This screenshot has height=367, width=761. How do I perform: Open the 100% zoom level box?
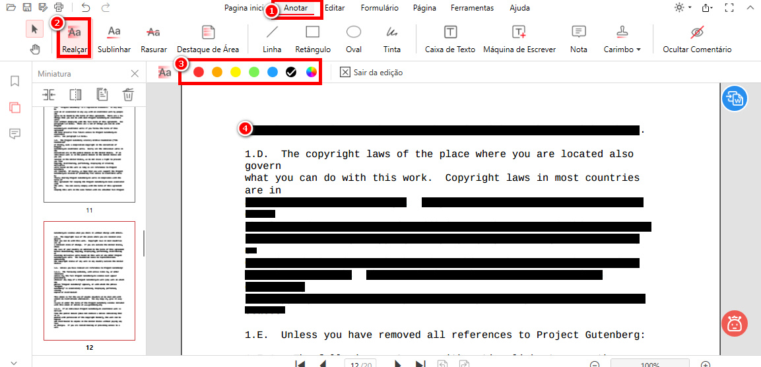coord(650,364)
